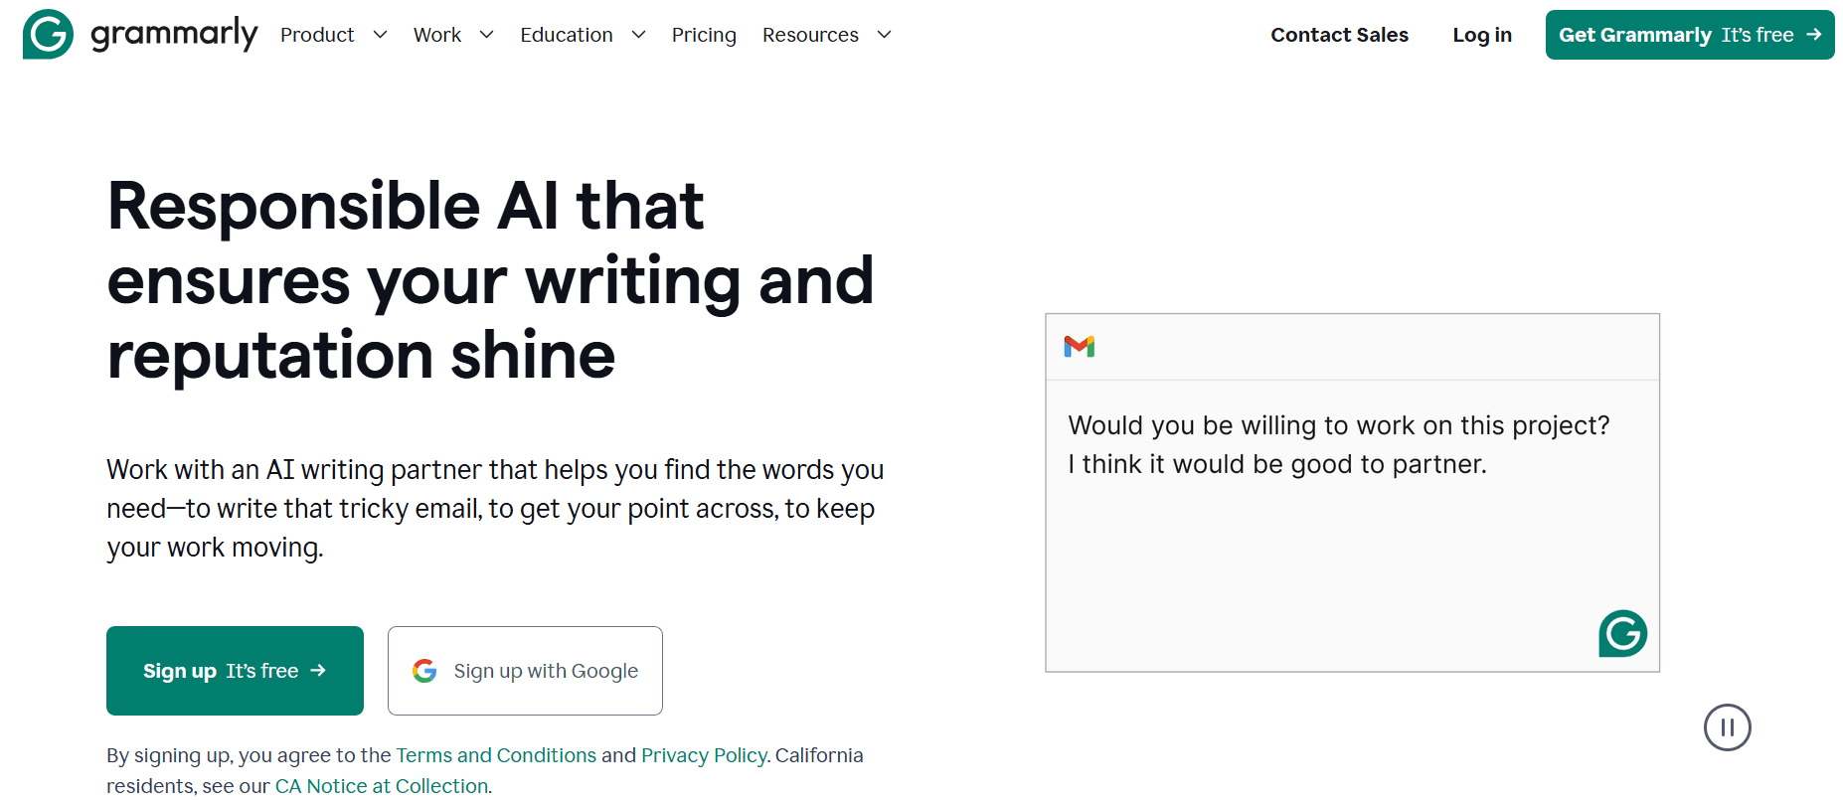Open Terms and Conditions link
This screenshot has height=800, width=1843.
click(496, 755)
